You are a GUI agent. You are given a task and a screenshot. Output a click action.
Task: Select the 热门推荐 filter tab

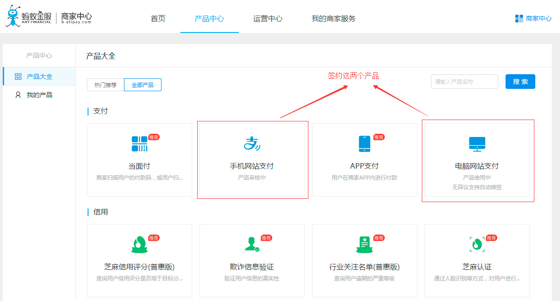pos(106,85)
